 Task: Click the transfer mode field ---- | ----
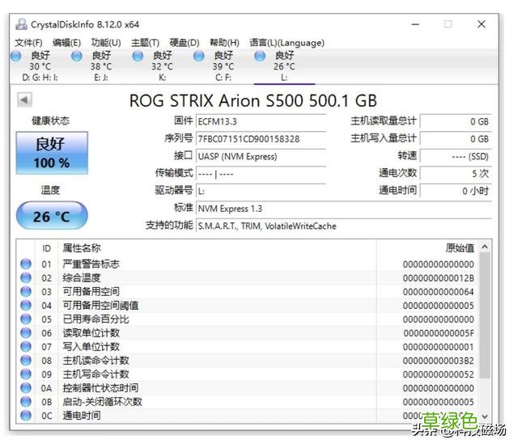click(x=261, y=174)
